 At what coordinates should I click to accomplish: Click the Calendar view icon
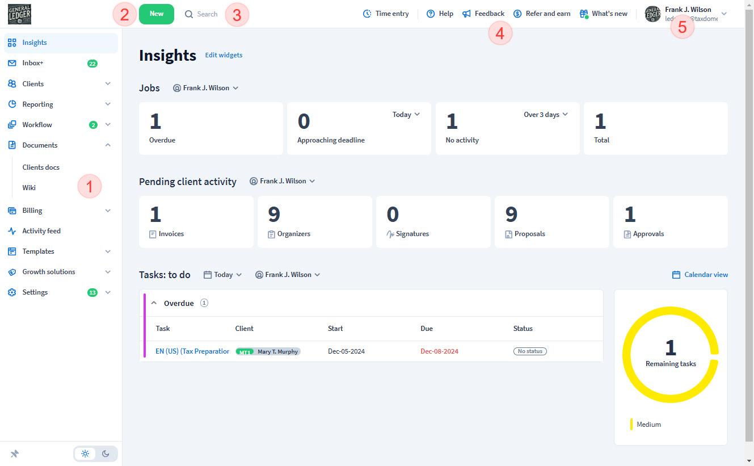(x=676, y=275)
